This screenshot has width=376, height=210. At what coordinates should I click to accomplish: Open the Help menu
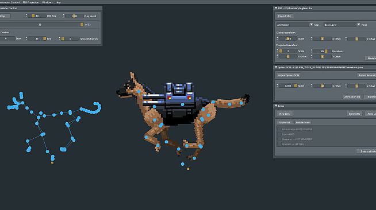[x=58, y=2]
